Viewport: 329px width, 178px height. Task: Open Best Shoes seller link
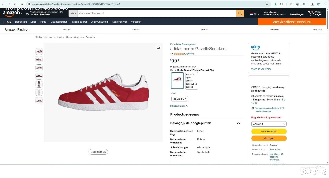click(x=275, y=150)
